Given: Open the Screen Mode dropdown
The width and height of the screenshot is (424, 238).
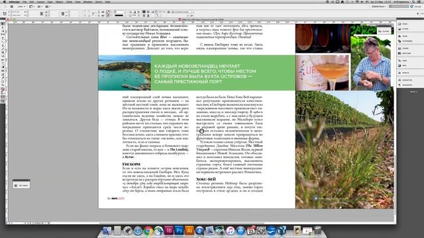Looking at the screenshot, I should tap(40, 6).
